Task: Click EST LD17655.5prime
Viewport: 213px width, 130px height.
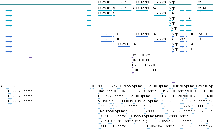Action: pos(130,86)
